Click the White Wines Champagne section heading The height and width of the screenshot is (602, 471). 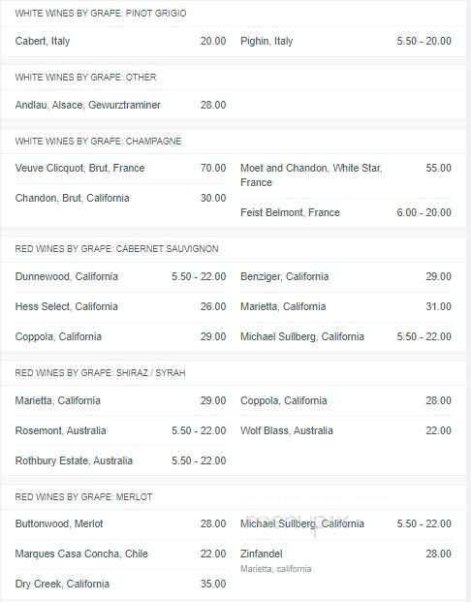click(98, 142)
